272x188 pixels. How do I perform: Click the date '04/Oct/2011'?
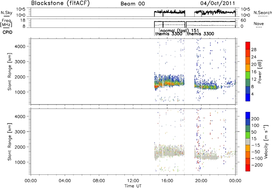point(218,3)
